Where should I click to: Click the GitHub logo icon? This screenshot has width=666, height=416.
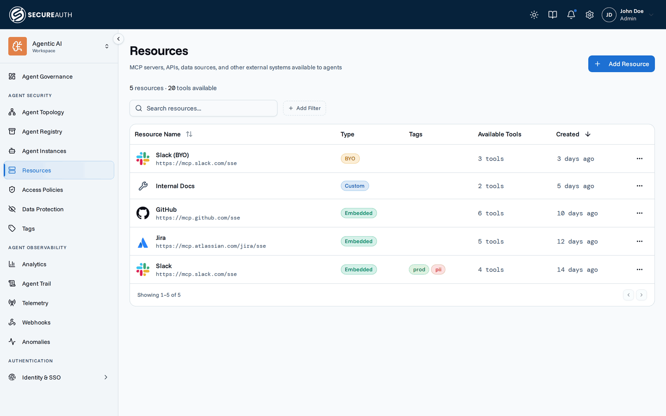click(x=143, y=213)
